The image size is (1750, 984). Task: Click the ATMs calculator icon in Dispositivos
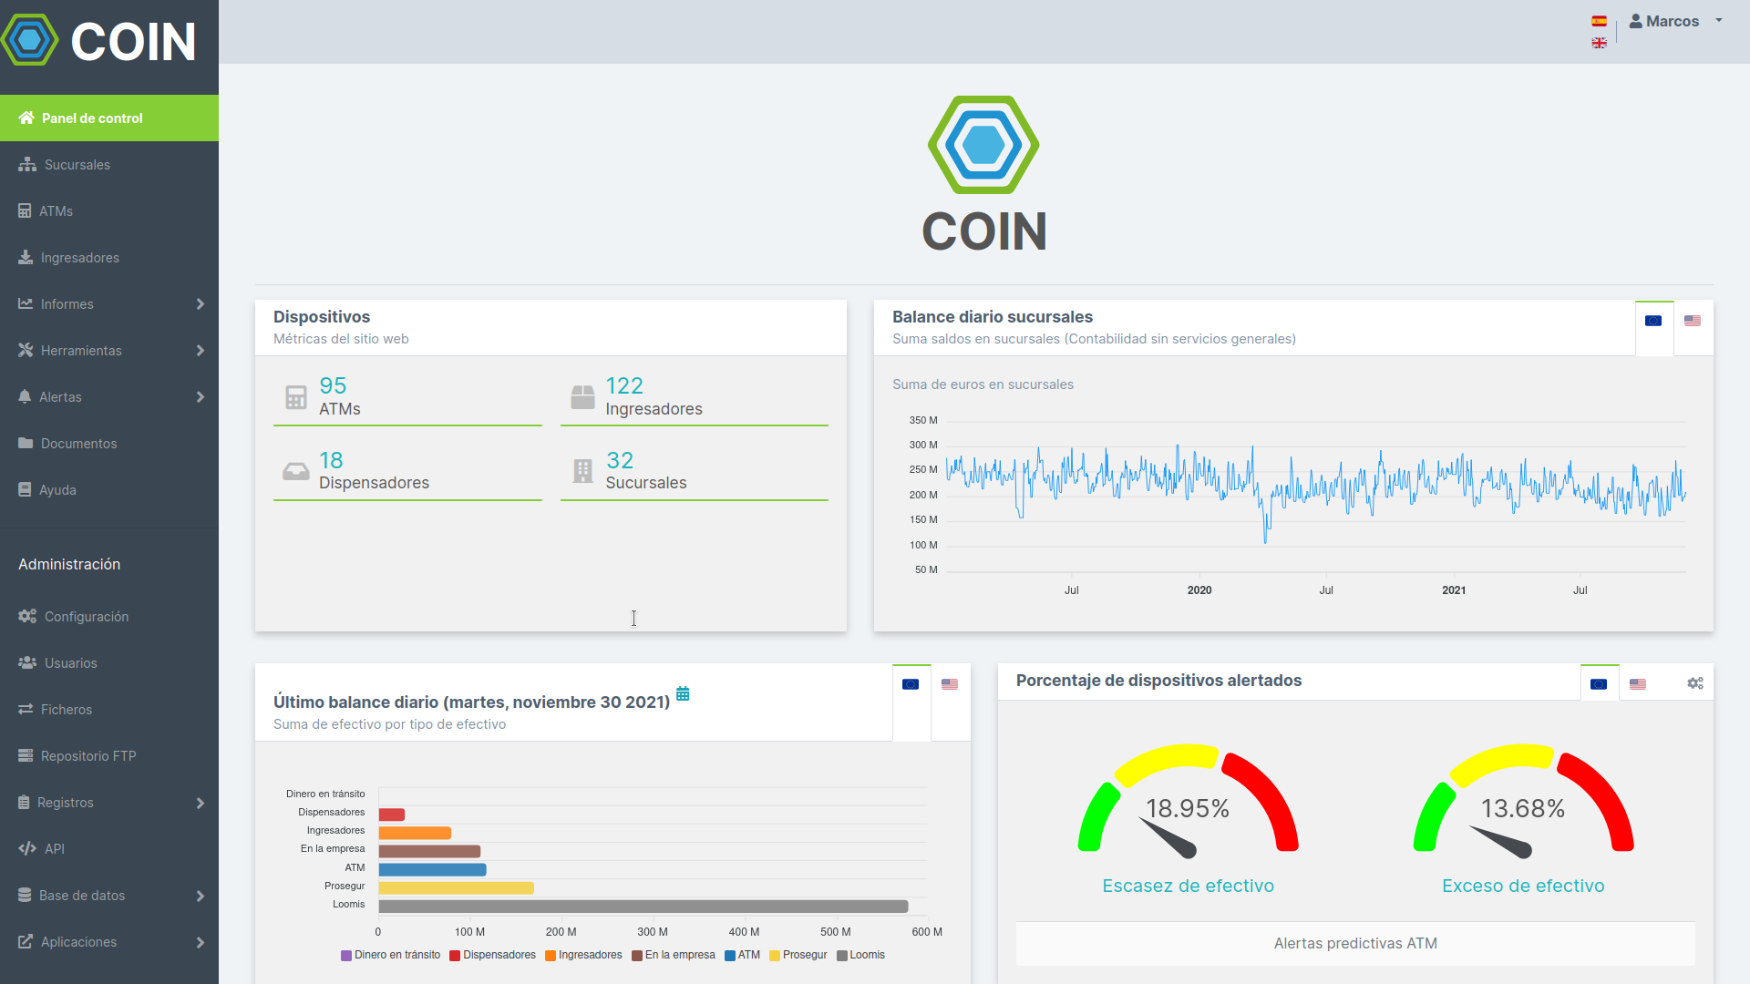[x=295, y=397]
